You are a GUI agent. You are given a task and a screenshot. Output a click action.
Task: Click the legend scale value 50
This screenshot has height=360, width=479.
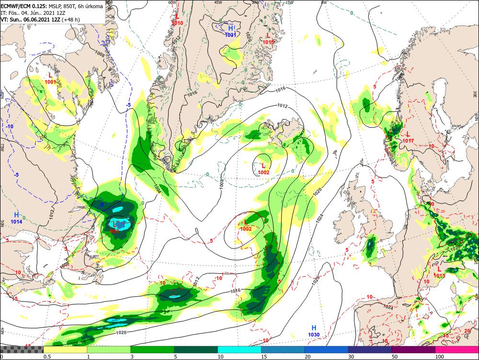click(x=395, y=357)
